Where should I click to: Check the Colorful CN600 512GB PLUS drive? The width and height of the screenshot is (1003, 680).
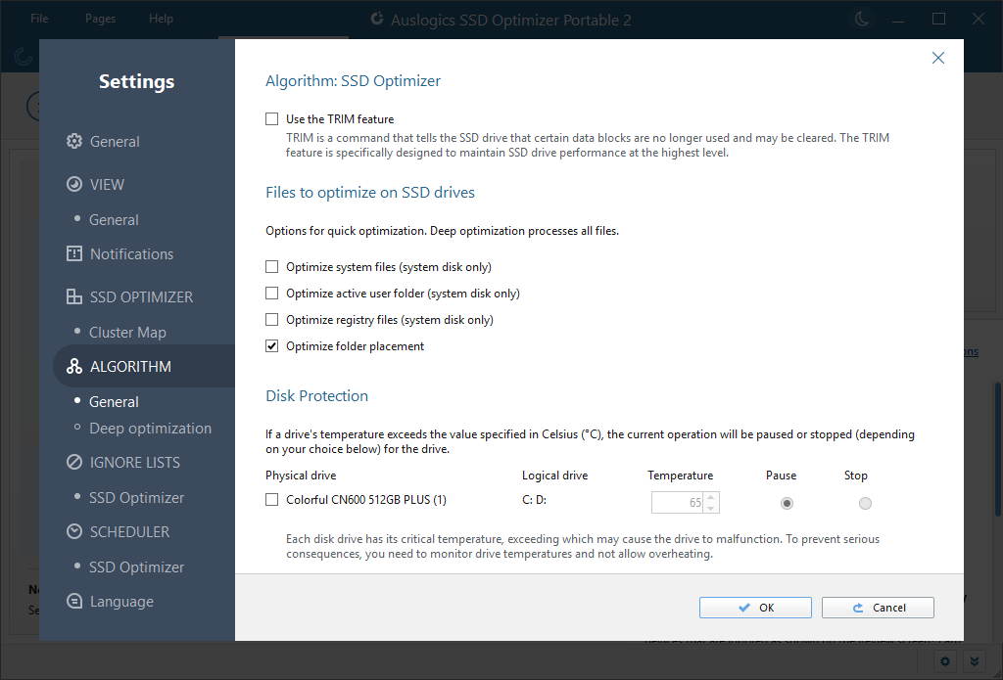(271, 500)
